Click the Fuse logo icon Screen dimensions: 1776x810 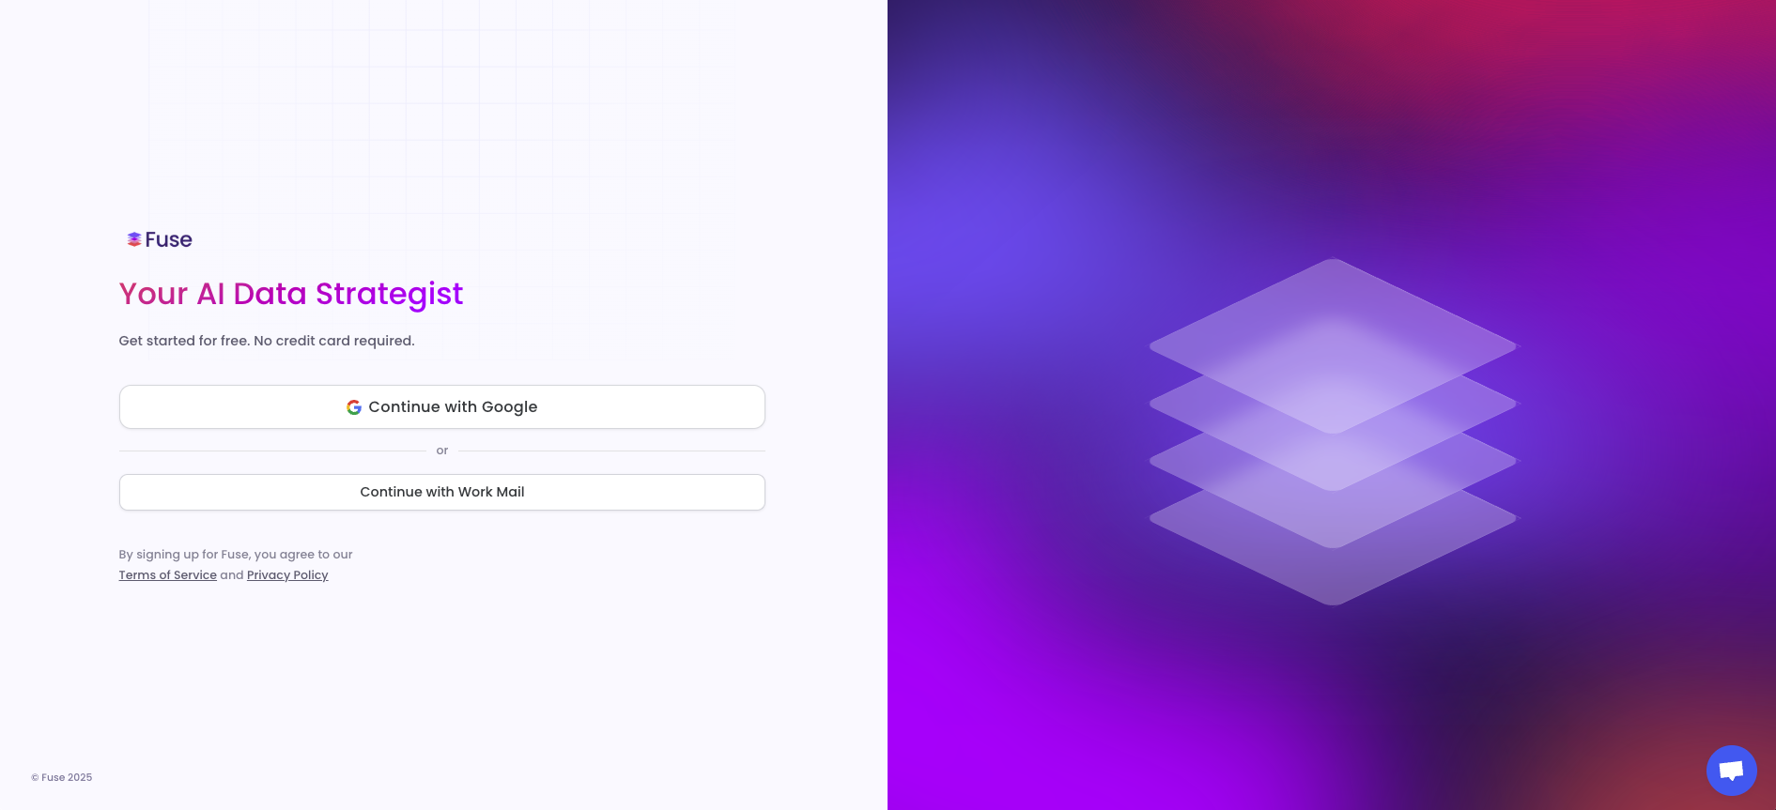(134, 239)
